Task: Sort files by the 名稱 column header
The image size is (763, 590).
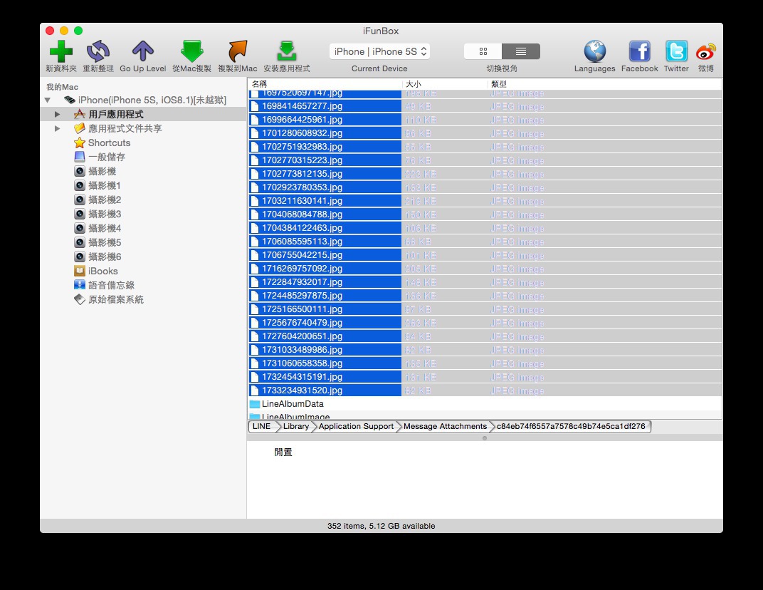Action: tap(325, 84)
